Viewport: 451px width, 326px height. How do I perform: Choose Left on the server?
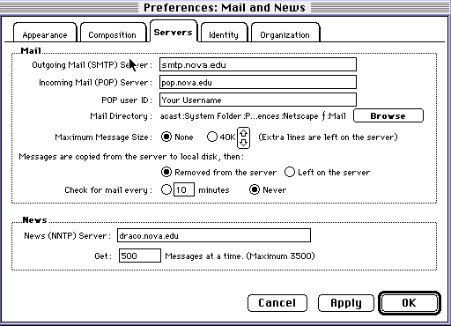[290, 172]
